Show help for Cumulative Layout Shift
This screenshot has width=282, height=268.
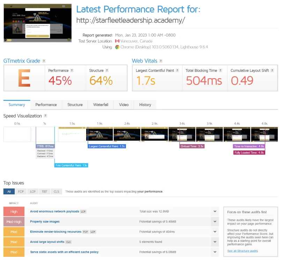272,70
